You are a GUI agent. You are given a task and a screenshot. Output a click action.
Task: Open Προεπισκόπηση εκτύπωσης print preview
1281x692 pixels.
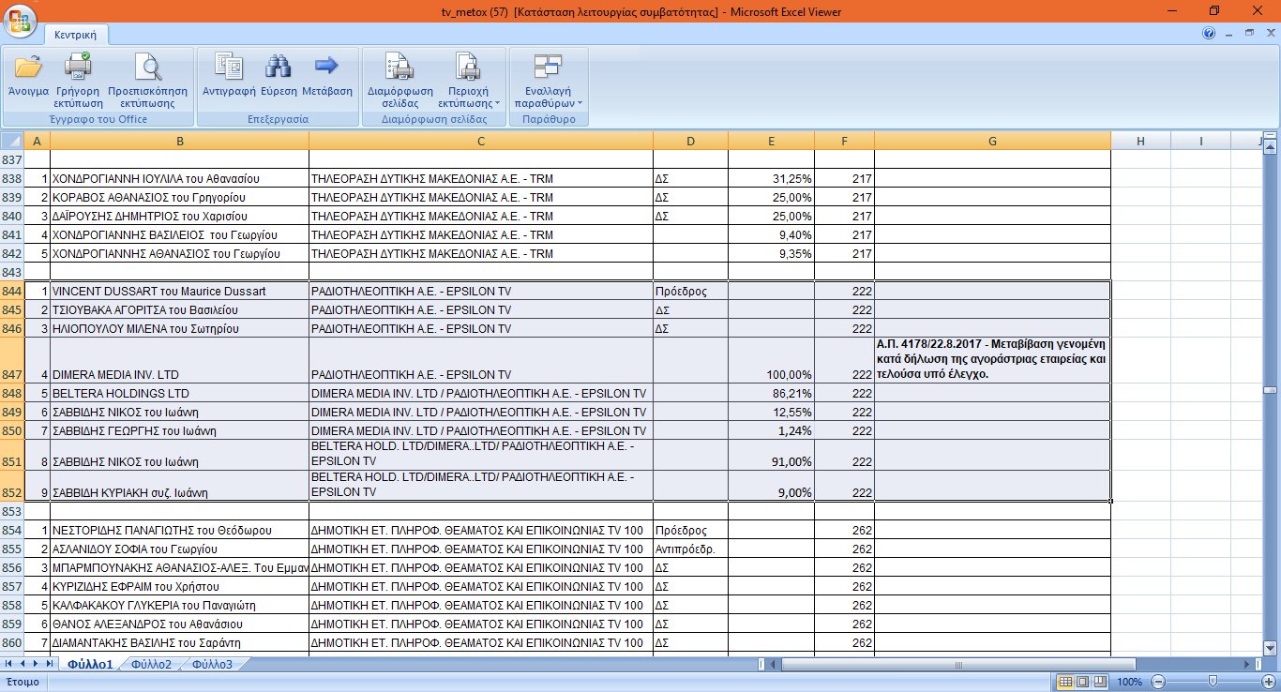[x=148, y=67]
